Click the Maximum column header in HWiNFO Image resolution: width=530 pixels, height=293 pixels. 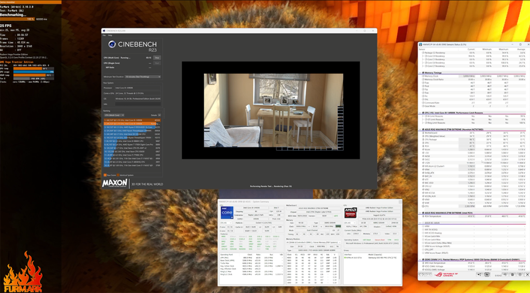click(x=503, y=49)
